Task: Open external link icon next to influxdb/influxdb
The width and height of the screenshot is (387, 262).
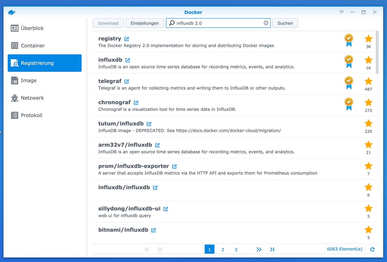Action: coord(155,188)
